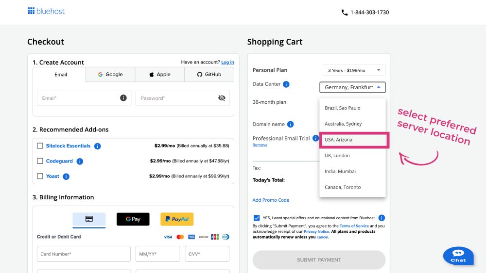Viewport: 486px width, 273px height.
Task: Click the info icon beside Domain name
Action: [x=291, y=124]
